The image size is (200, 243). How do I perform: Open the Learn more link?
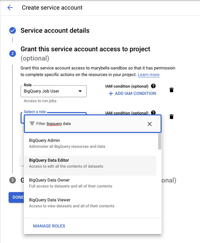(x=149, y=75)
